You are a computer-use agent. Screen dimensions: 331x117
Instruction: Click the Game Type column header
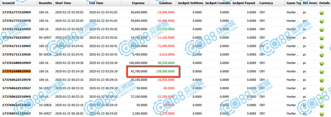coord(294,3)
